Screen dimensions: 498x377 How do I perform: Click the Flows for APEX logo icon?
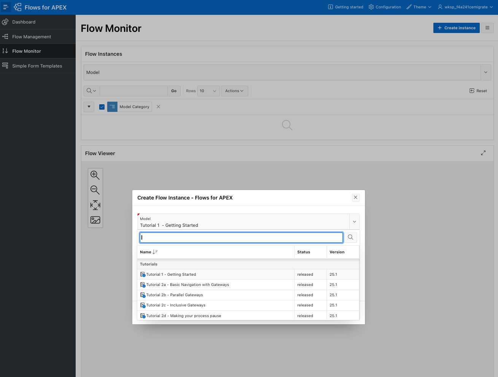17,7
